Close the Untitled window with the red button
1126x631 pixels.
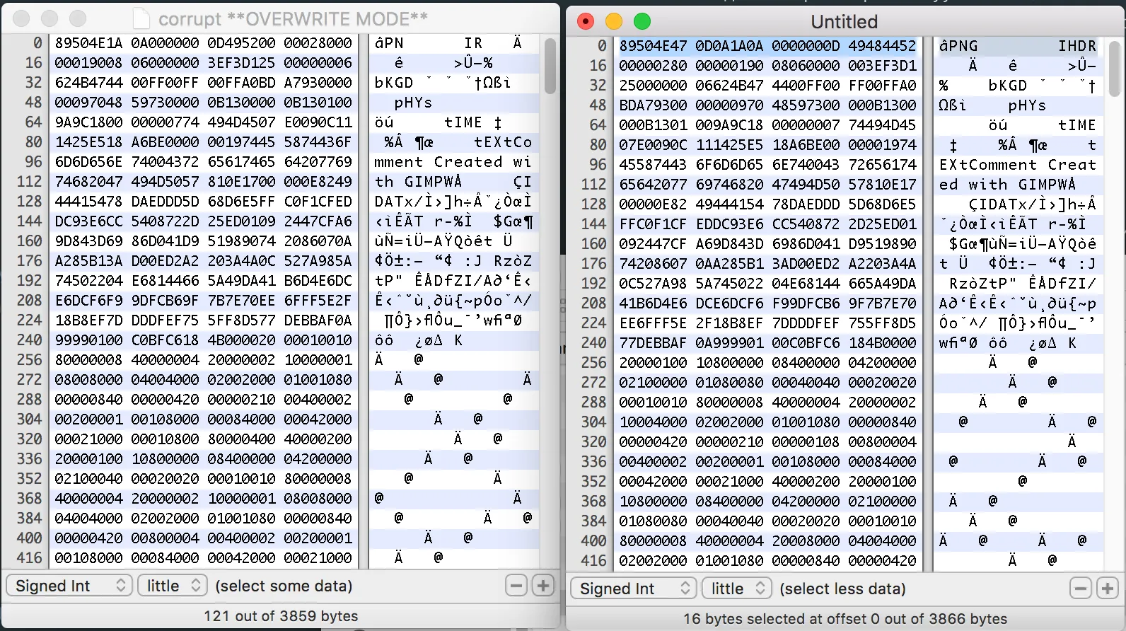(586, 21)
